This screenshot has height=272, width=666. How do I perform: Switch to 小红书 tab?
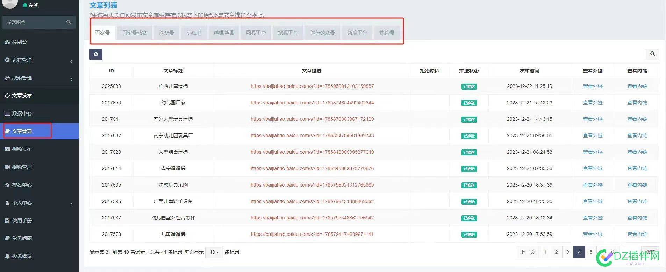pos(194,33)
